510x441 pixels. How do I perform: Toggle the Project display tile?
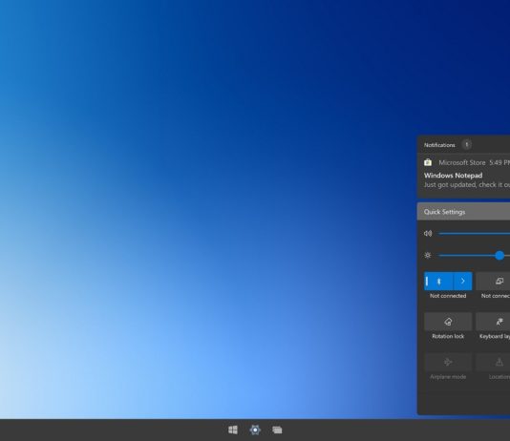point(493,281)
